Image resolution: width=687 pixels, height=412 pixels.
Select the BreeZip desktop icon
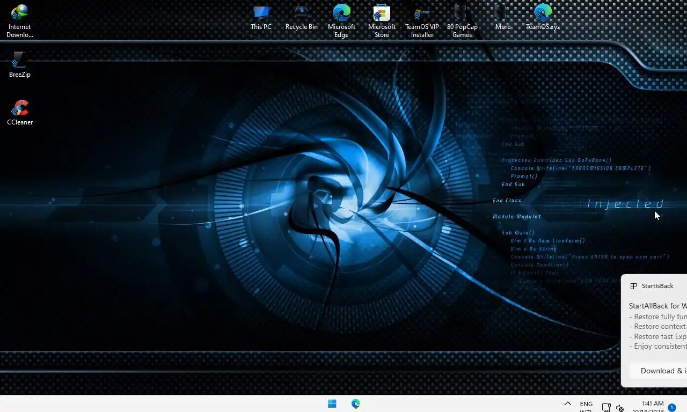[19, 64]
